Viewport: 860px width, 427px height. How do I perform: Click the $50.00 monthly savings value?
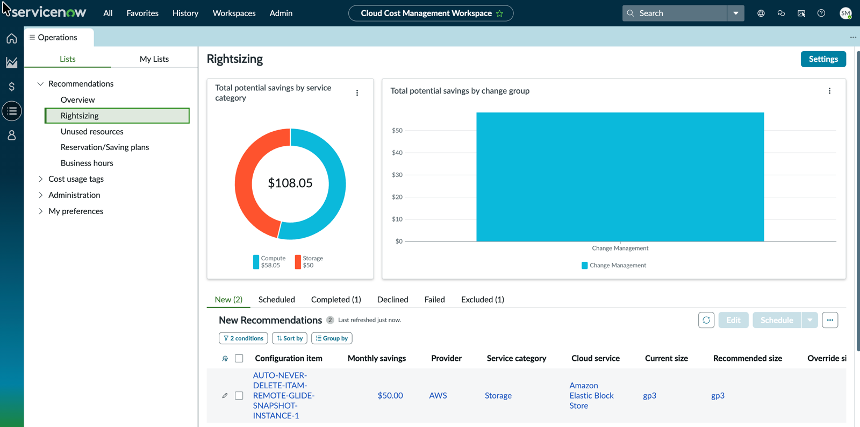[390, 396]
